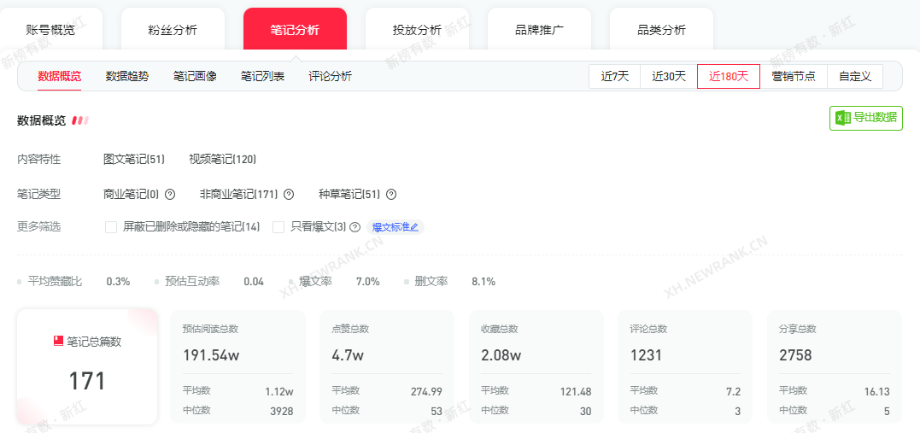Open the 营销节点 date selector
Image resolution: width=920 pixels, height=433 pixels.
pyautogui.click(x=793, y=76)
